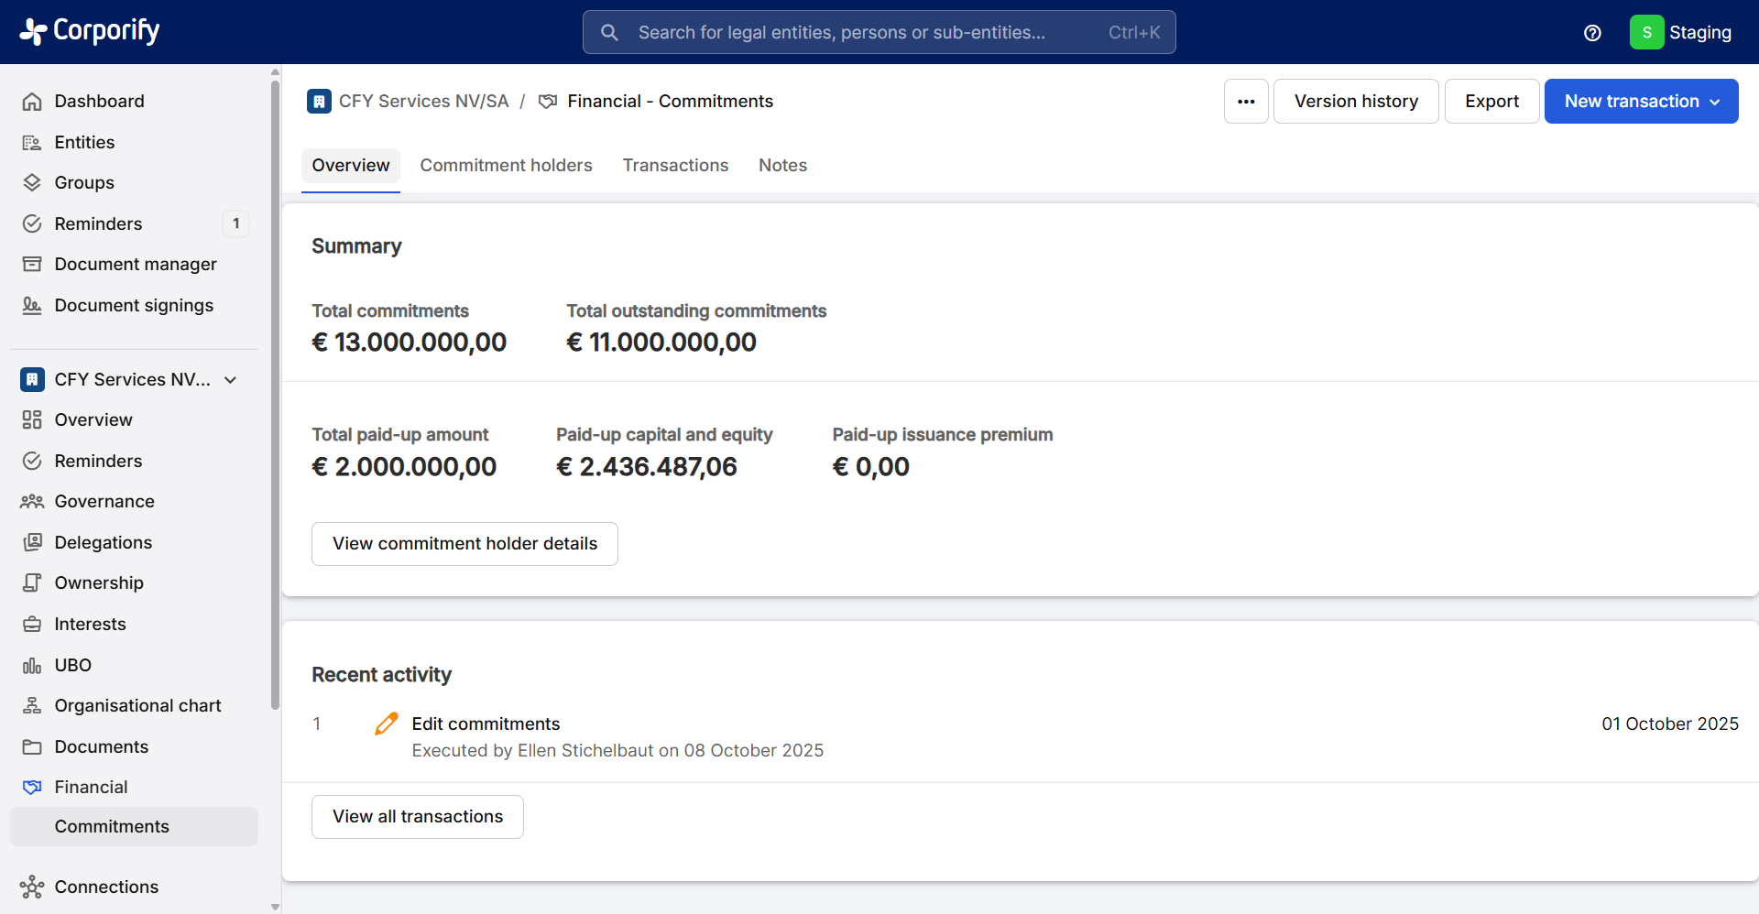Expand the CFY Services NV entity chevron
Viewport: 1759px width, 914px height.
[x=231, y=380]
